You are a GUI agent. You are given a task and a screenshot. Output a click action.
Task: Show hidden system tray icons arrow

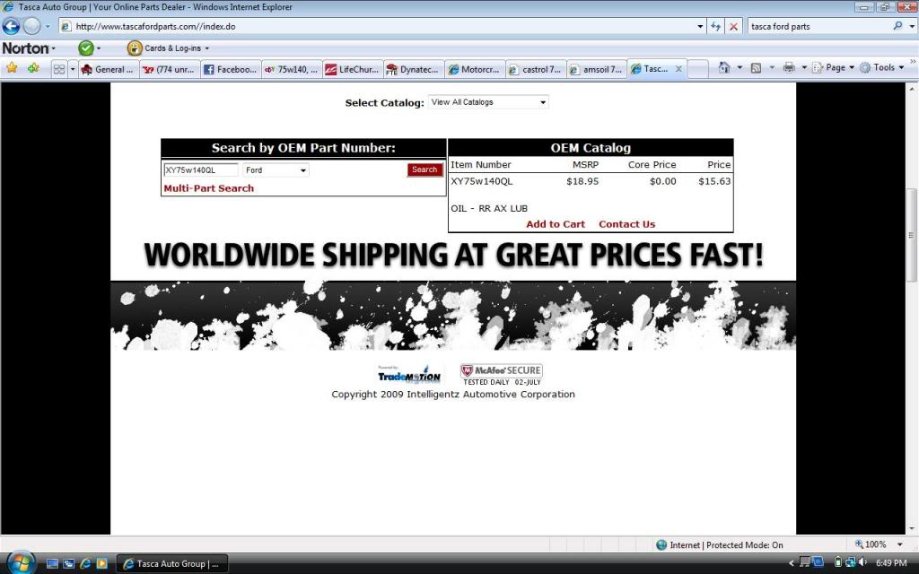point(791,563)
